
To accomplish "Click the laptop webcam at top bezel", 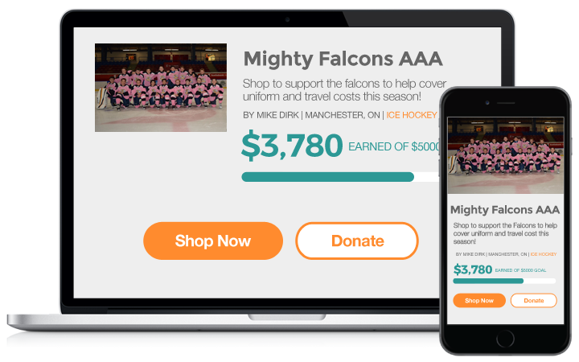I will (x=287, y=19).
